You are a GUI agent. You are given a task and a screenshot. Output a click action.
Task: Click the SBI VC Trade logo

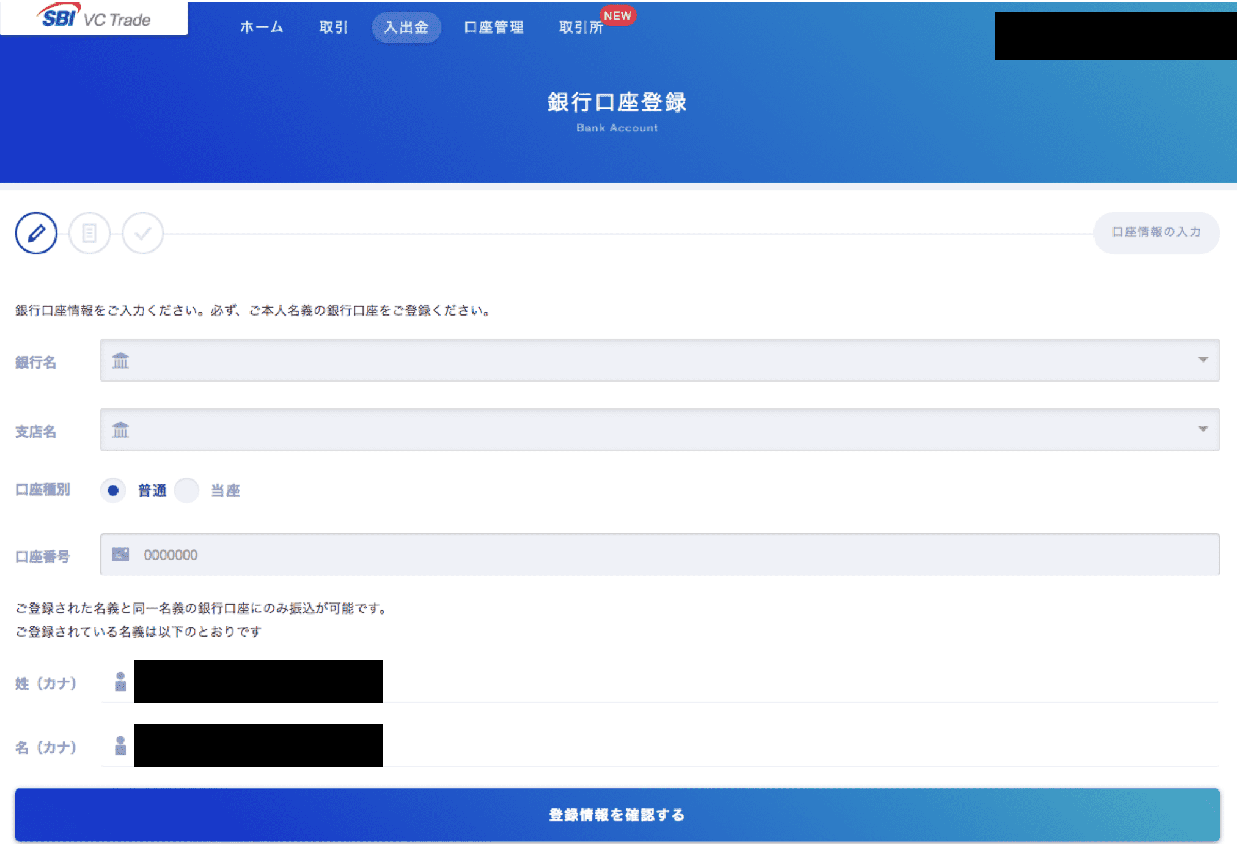[94, 17]
